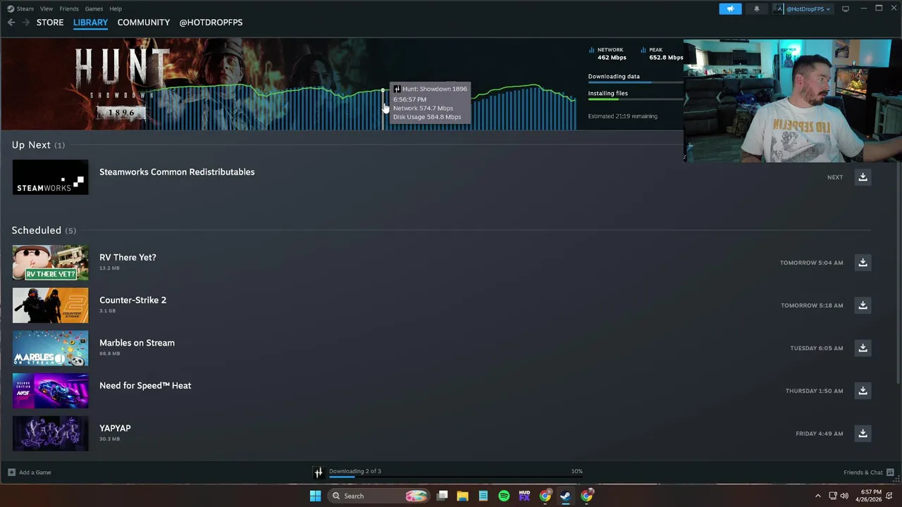
Task: Select the YAPYAP title text
Action: pos(115,428)
